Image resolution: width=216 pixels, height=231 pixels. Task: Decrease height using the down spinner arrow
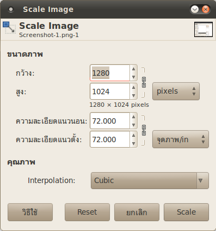[134, 95]
